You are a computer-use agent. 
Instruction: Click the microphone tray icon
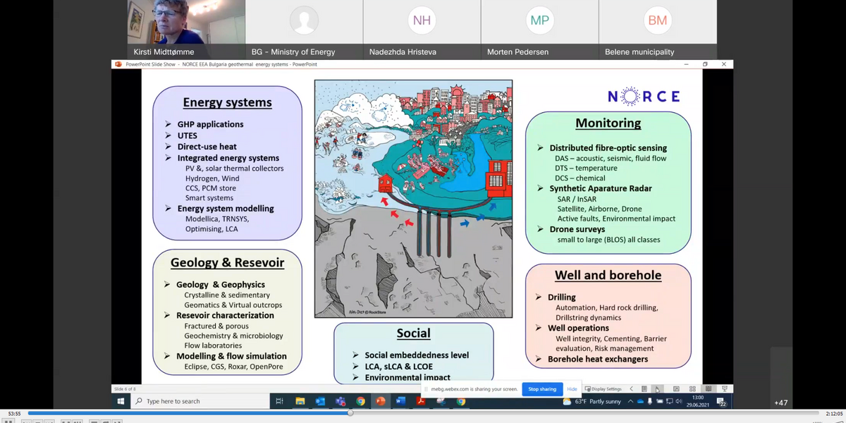coord(650,401)
